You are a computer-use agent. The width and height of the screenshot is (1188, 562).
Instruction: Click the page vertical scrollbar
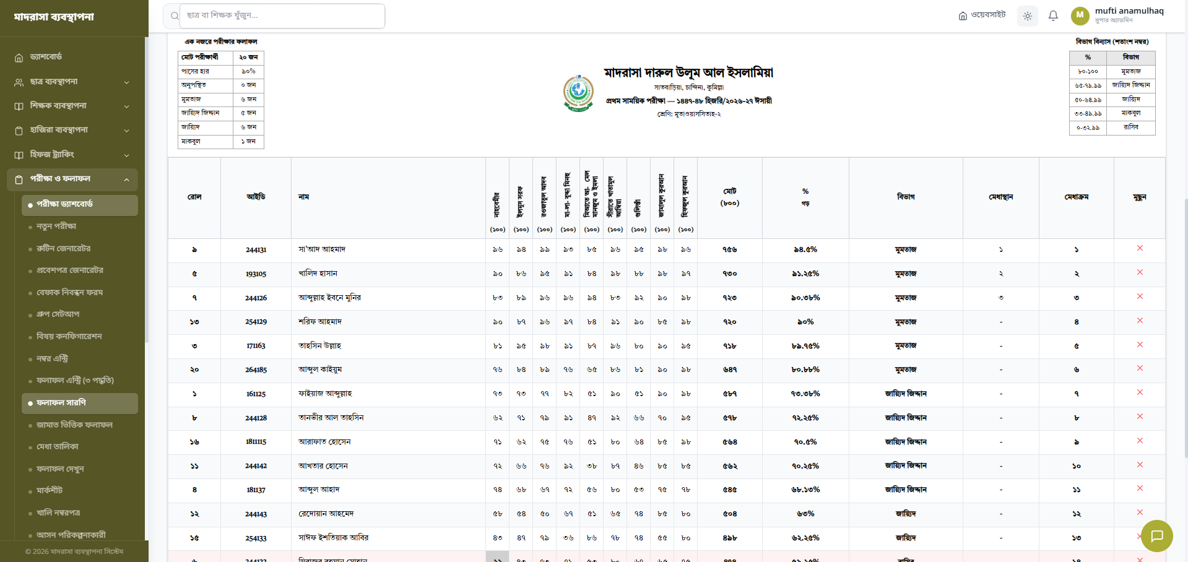click(x=1186, y=328)
